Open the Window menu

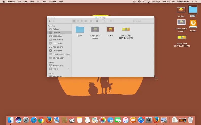[x=53, y=2]
